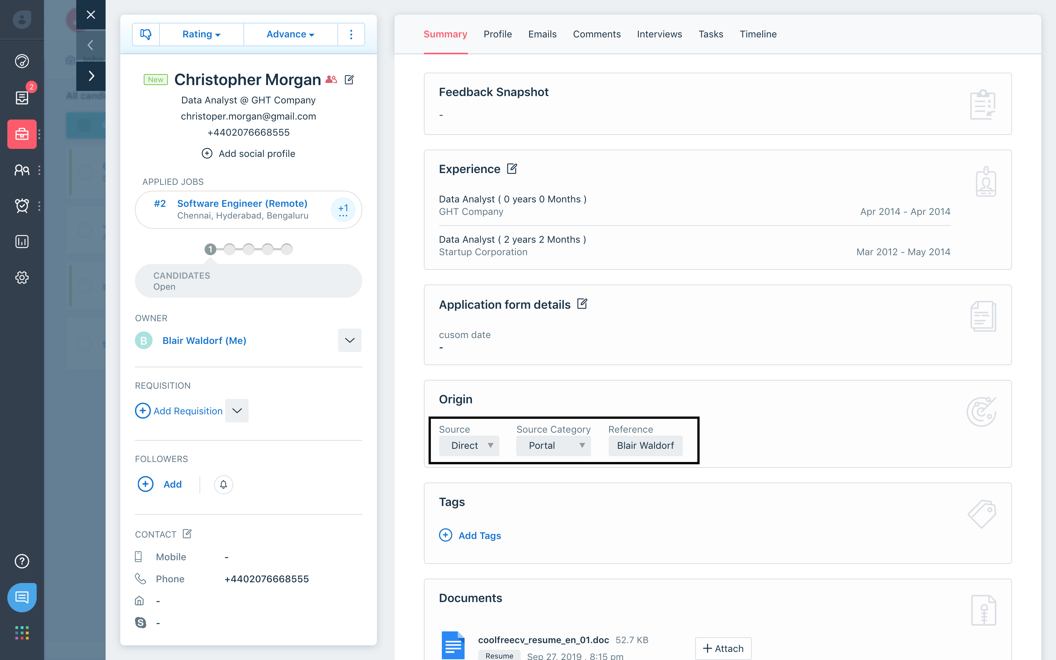
Task: Open the help question mark icon
Action: (x=22, y=561)
